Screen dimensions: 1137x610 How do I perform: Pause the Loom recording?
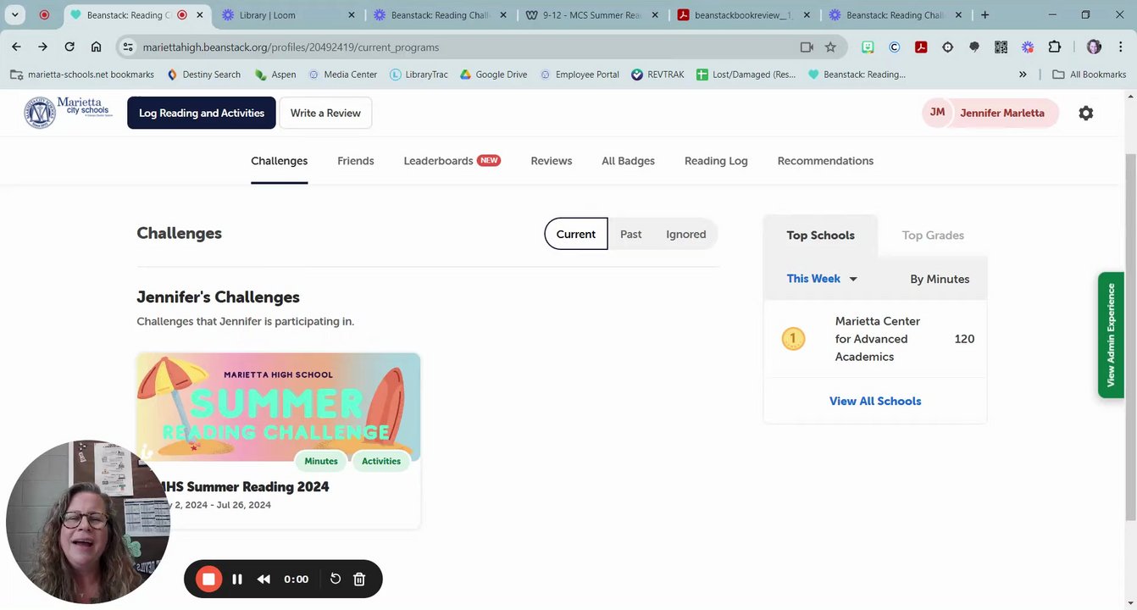click(x=237, y=579)
